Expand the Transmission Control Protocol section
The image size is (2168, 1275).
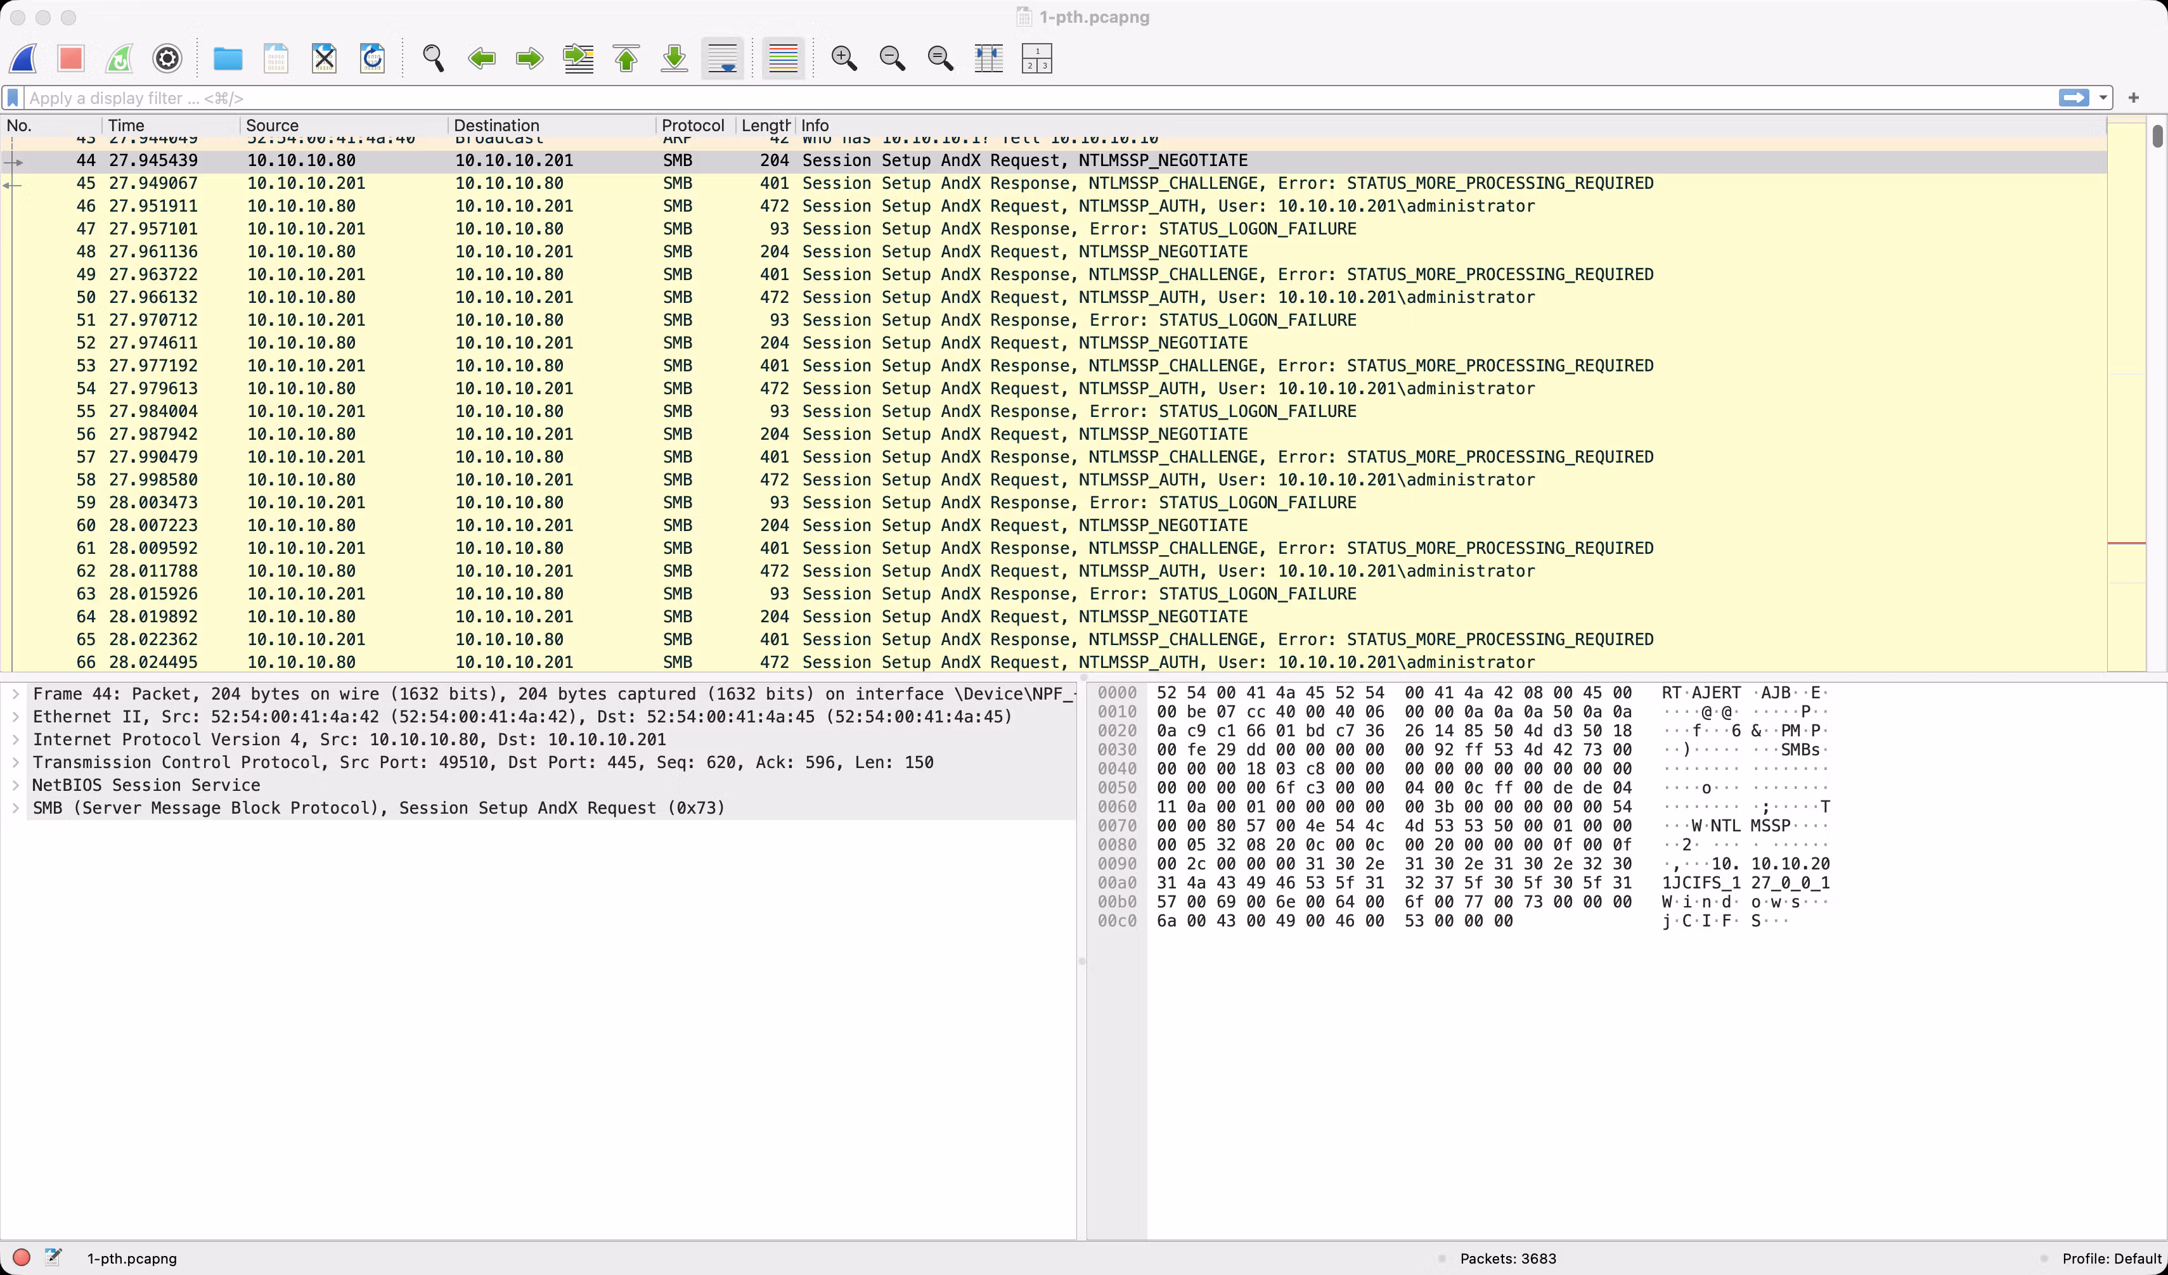(x=15, y=762)
